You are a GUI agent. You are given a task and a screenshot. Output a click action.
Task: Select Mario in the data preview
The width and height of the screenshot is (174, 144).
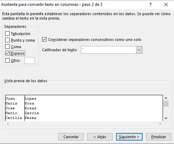[11, 113]
